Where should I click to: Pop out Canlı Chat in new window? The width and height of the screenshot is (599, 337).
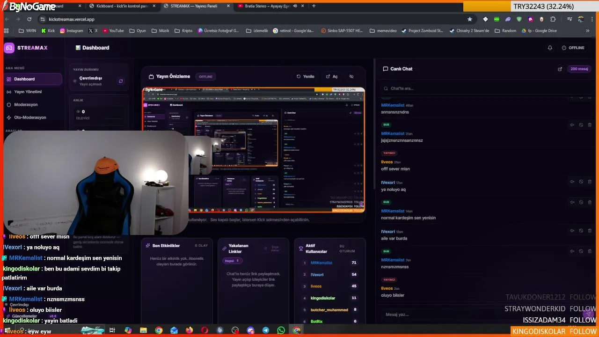(560, 69)
